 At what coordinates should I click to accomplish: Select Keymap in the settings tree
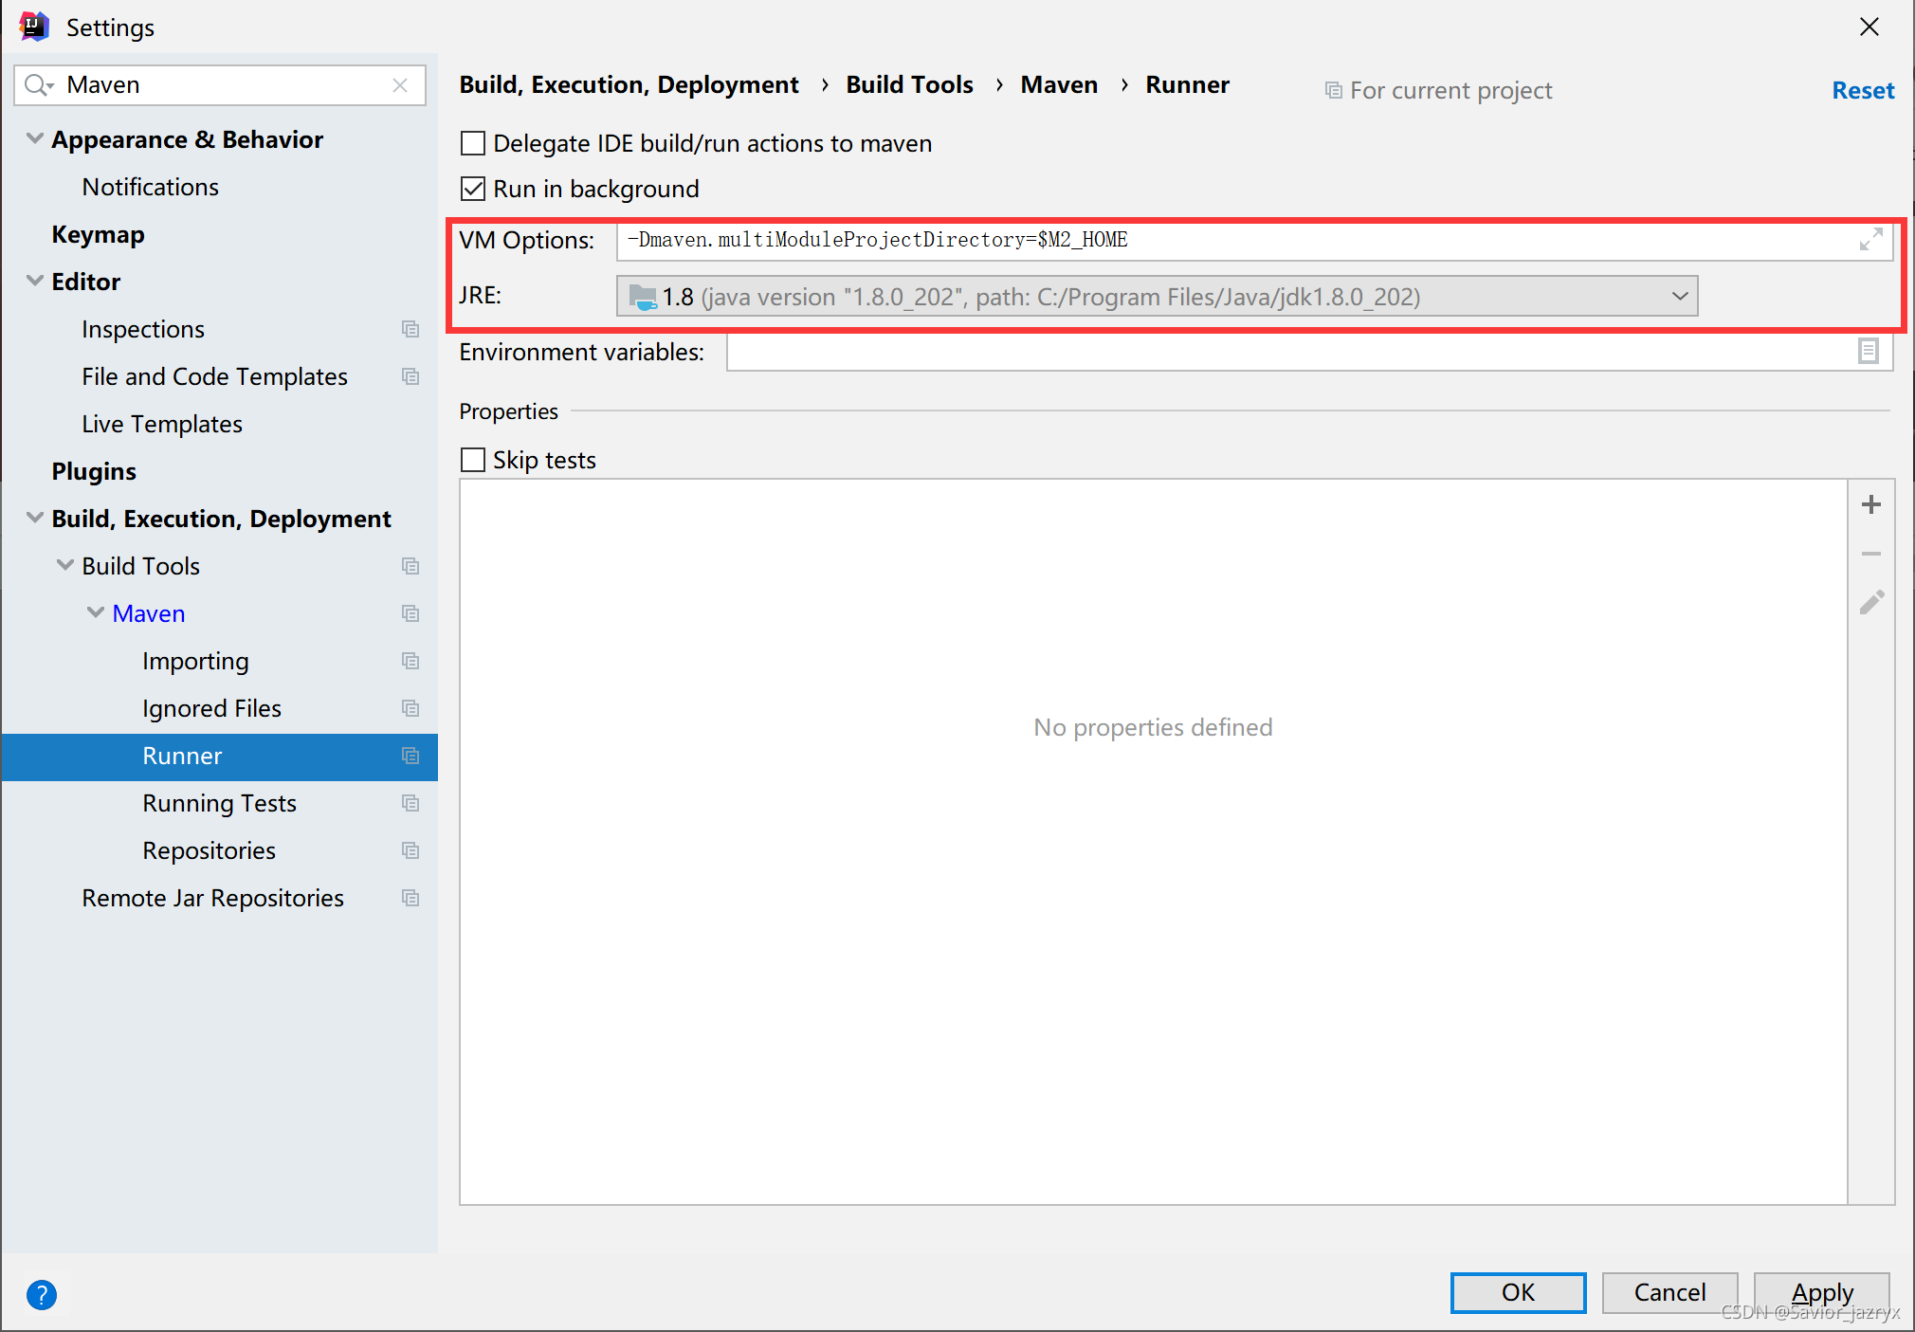click(x=98, y=234)
